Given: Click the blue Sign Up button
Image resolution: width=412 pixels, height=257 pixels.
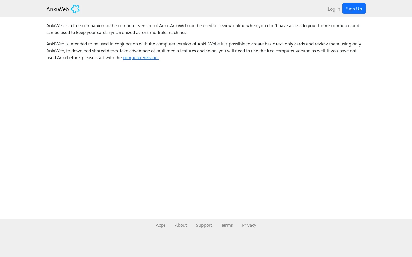Looking at the screenshot, I should click(354, 8).
